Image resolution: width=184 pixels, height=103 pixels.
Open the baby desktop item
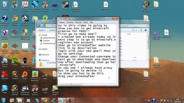[x=45, y=76]
